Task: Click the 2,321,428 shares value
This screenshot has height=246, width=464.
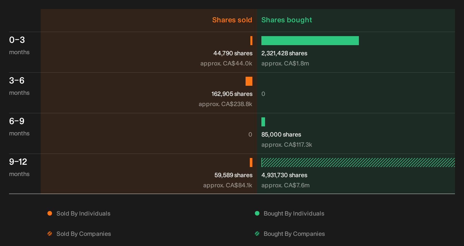Action: point(284,53)
